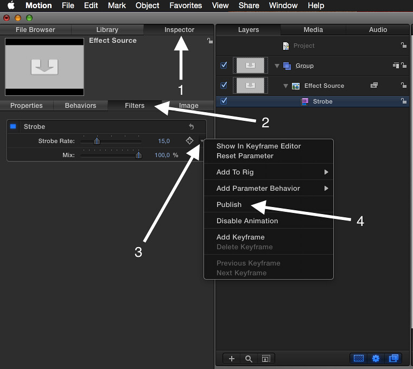Switch to the Audio tab
Viewport: 413px width, 369px height.
point(378,30)
